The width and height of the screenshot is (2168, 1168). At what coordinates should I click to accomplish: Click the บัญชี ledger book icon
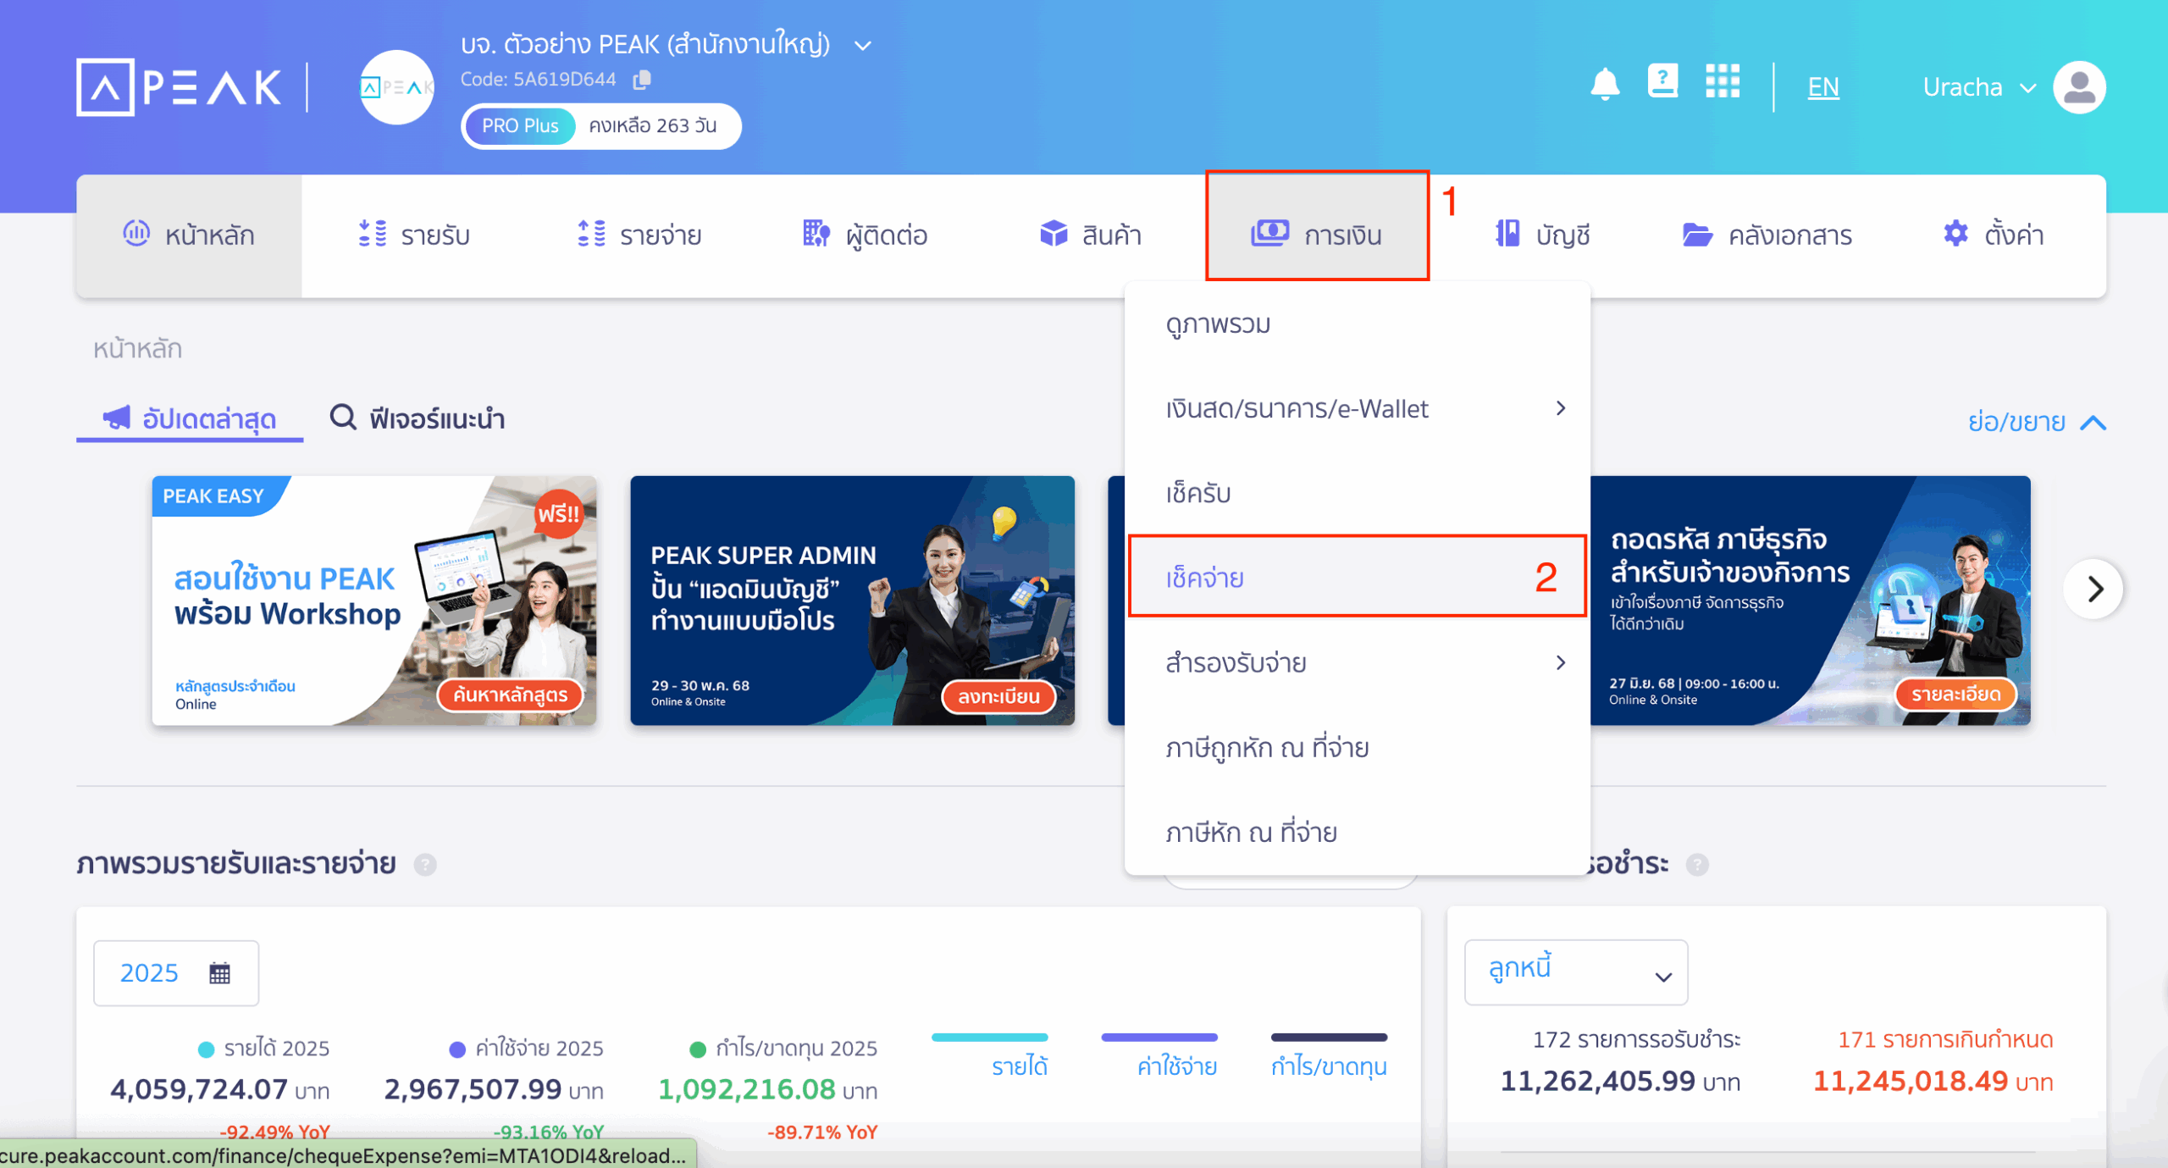[x=1507, y=233]
